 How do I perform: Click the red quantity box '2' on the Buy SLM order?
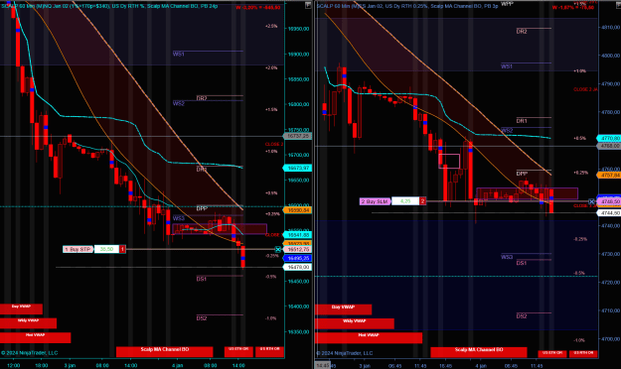point(422,201)
